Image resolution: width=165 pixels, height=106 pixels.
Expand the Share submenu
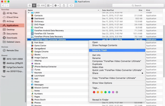117,73
